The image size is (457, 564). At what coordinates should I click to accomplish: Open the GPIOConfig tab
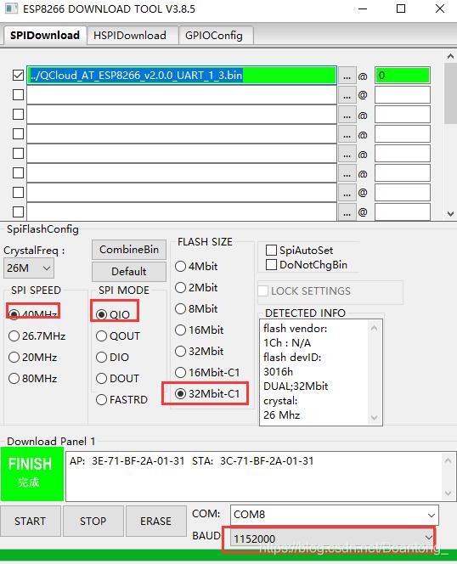pyautogui.click(x=214, y=36)
